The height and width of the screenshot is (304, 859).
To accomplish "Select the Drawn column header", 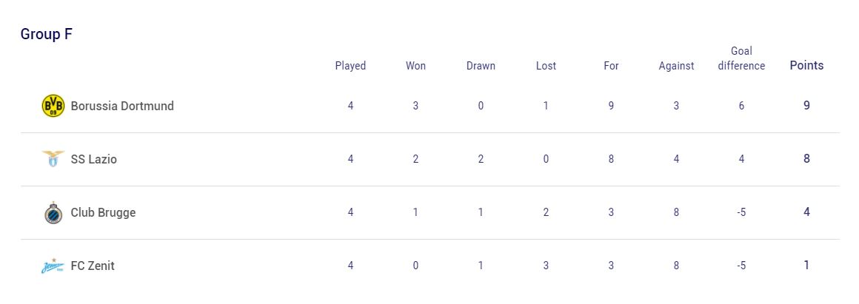I will pyautogui.click(x=481, y=66).
